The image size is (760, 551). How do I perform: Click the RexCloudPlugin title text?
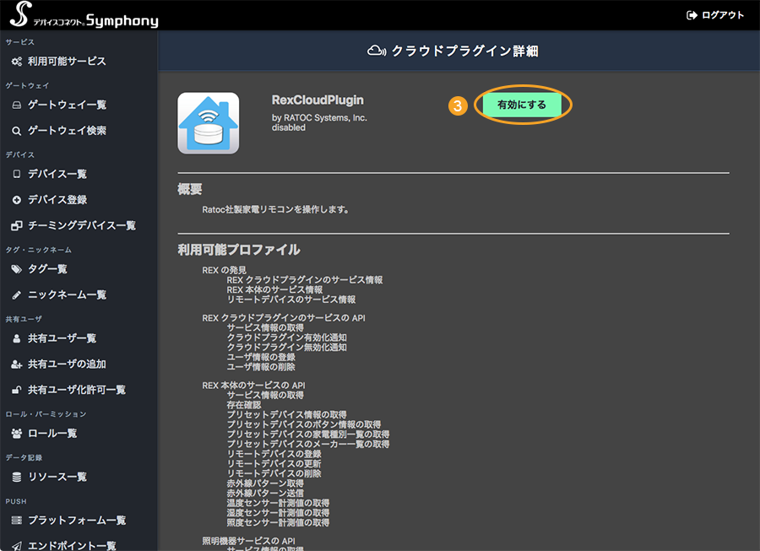click(x=318, y=100)
